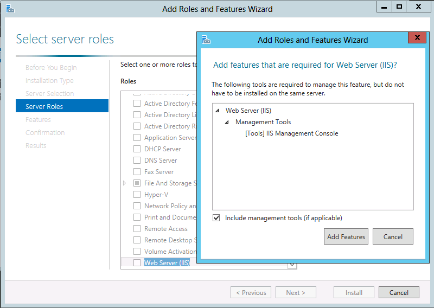Image resolution: width=434 pixels, height=308 pixels.
Task: Select the Hyper-V role label
Action: [156, 195]
